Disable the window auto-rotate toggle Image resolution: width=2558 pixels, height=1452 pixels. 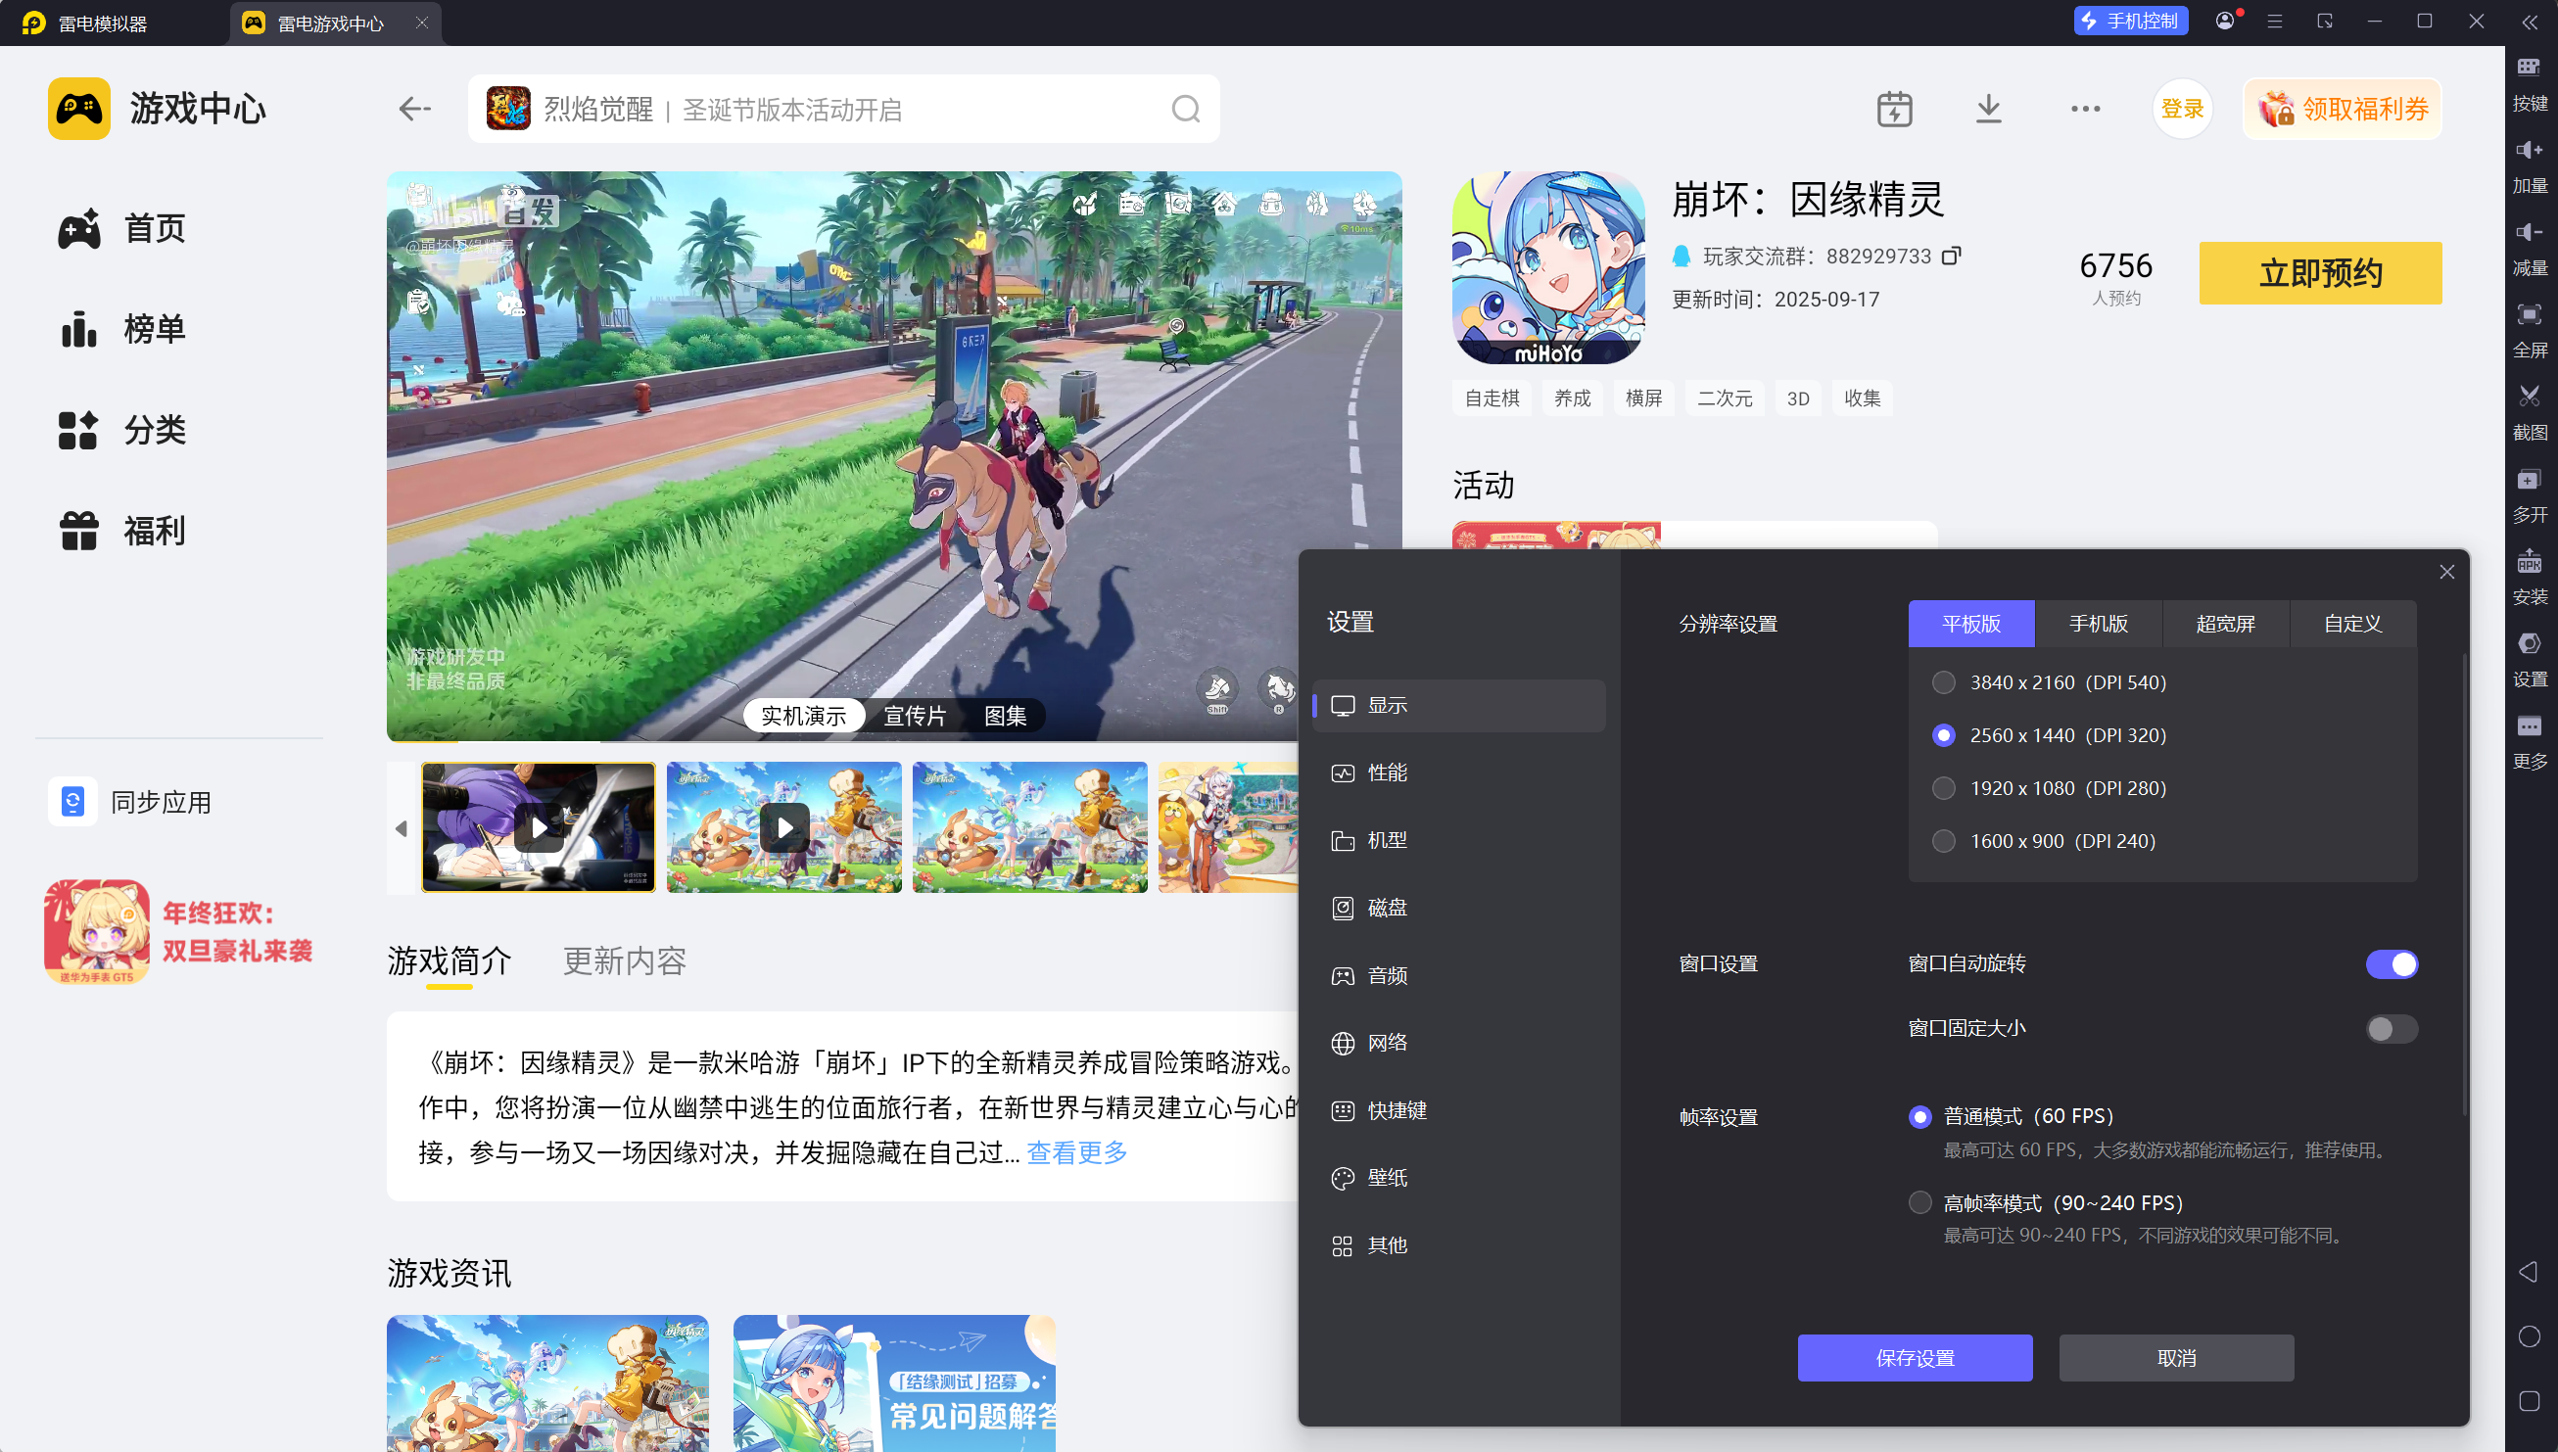(x=2392, y=964)
